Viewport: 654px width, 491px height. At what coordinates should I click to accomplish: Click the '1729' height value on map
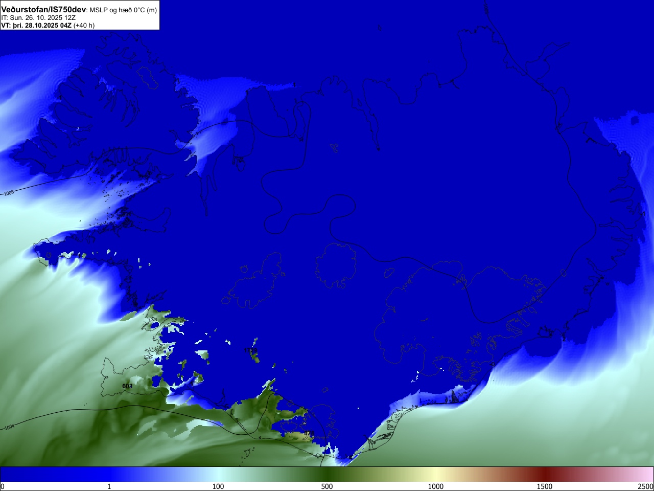point(251,350)
